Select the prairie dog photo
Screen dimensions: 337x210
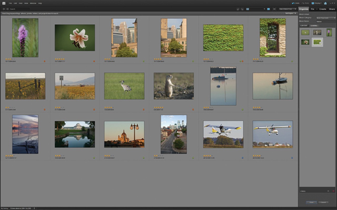point(174,86)
